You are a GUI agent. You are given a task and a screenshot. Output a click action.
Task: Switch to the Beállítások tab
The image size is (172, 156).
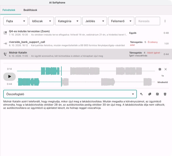(30, 10)
